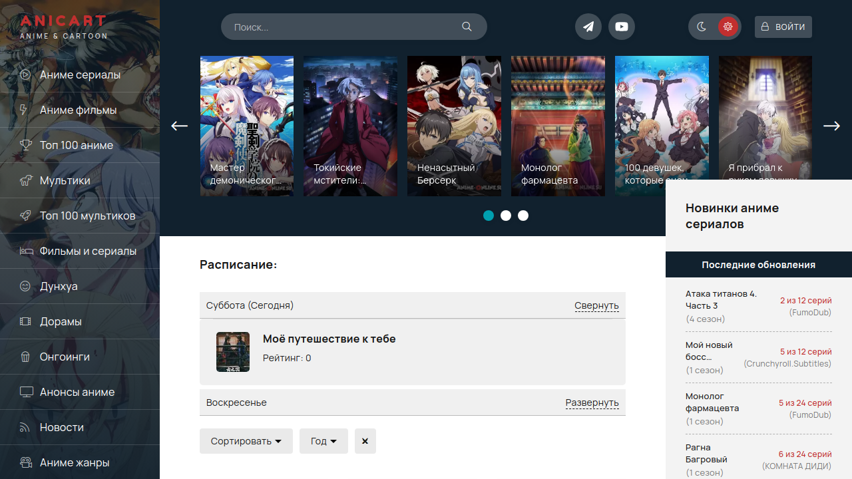The image size is (852, 479).
Task: Expand Воскресенье schedule with Развернуть
Action: click(x=592, y=402)
